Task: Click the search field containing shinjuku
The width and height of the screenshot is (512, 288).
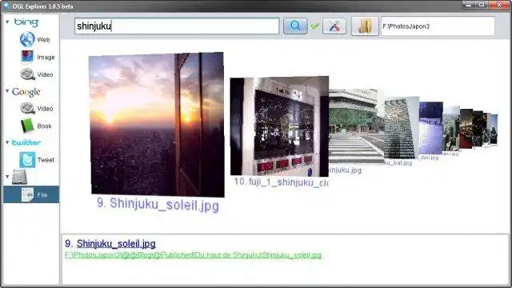Action: point(177,26)
